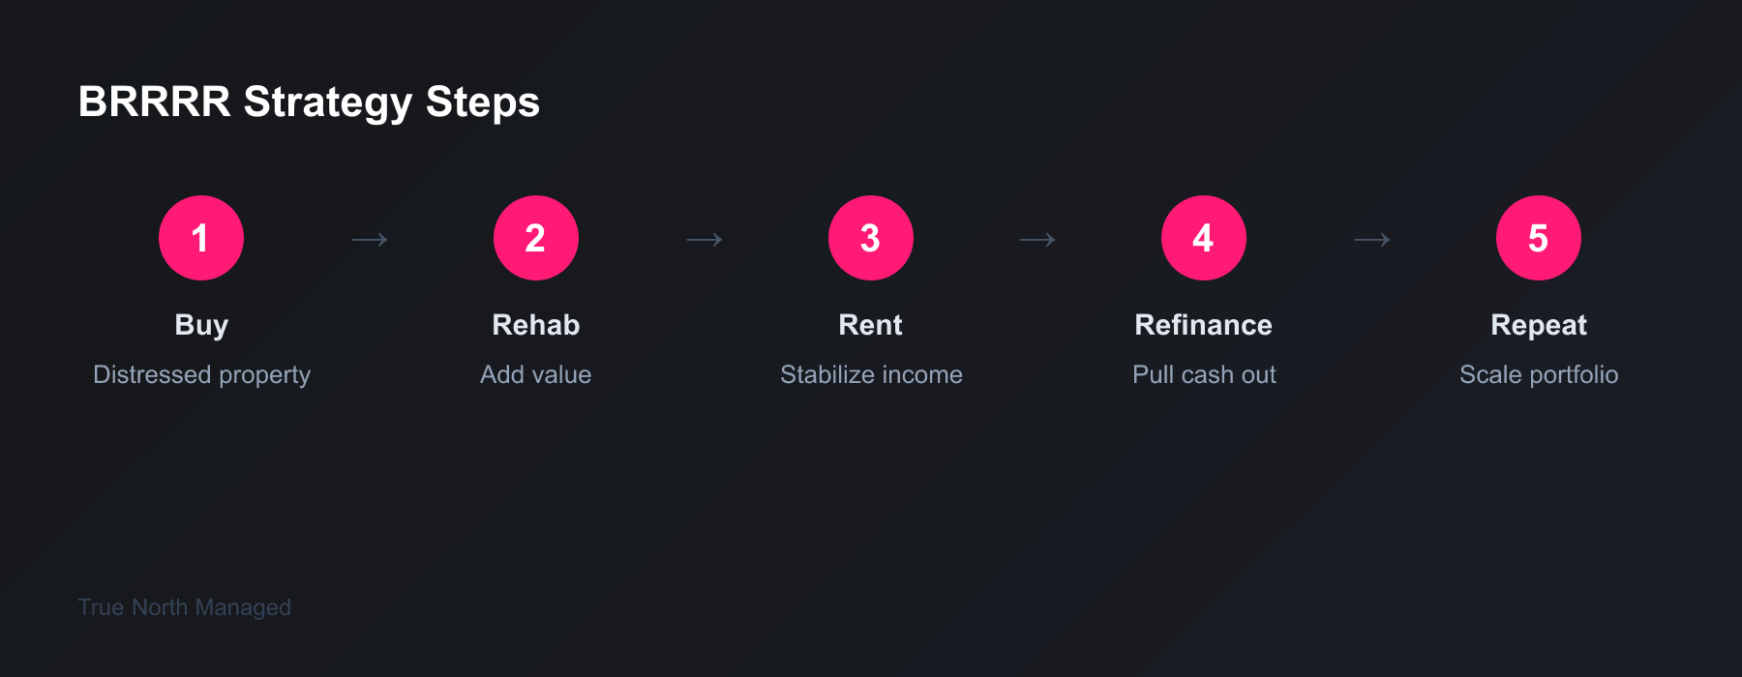
Task: Select the Refinance step label
Action: tap(1204, 325)
